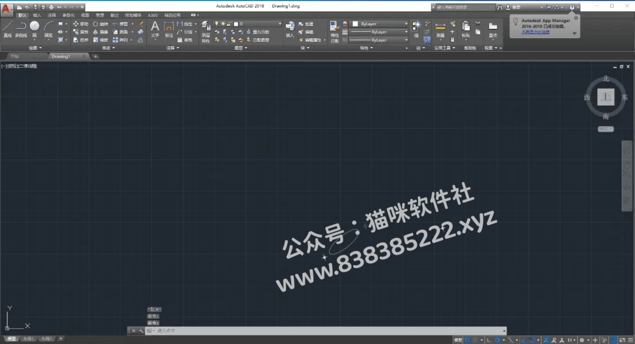Toggle group selection icon in Group panel
This screenshot has height=344, width=635.
[427, 40]
